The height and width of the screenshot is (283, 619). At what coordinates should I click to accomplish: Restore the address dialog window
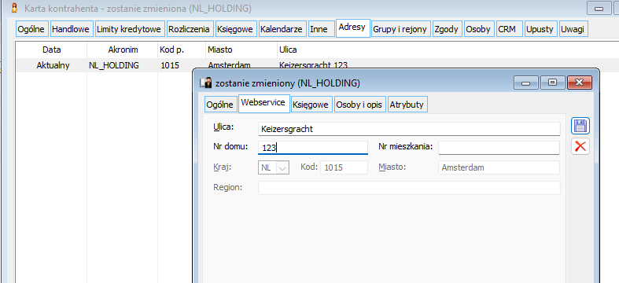coord(552,83)
